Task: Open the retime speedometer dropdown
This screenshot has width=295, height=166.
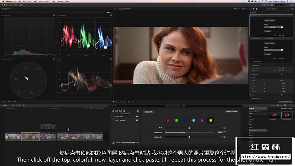Action: 14,102
